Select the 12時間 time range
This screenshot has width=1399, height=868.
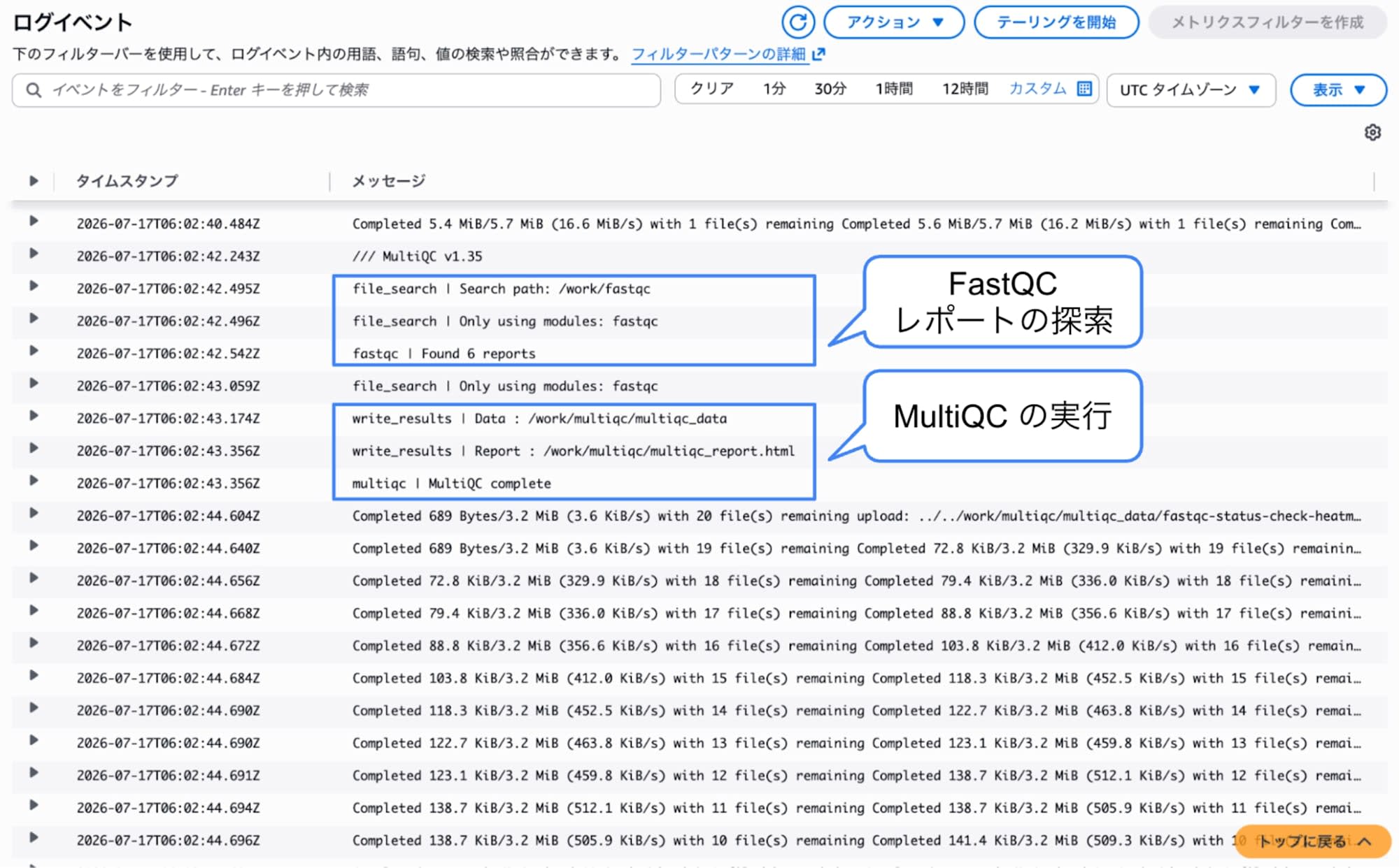[x=965, y=89]
